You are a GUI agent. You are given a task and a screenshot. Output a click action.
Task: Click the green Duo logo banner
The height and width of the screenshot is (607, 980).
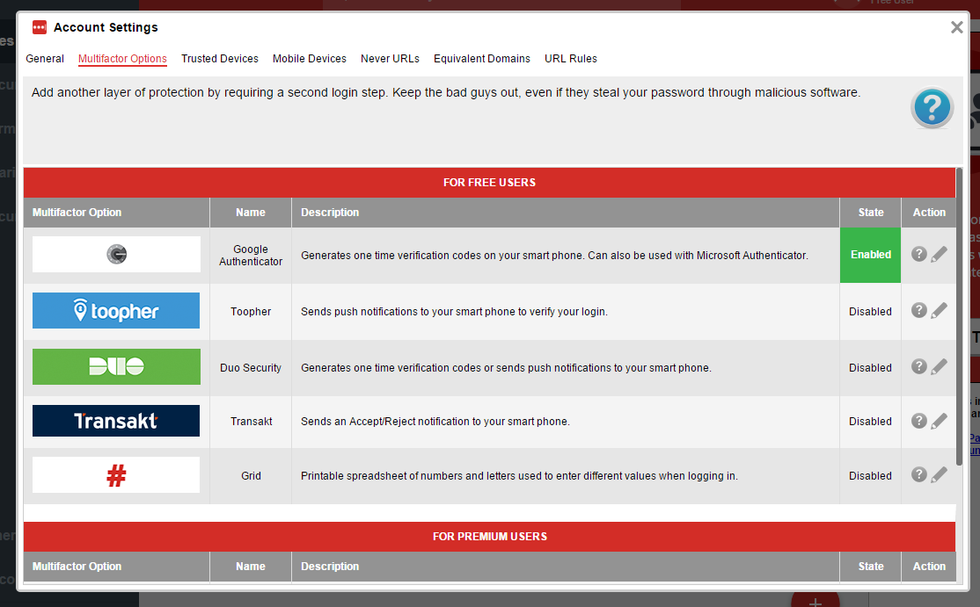(116, 366)
